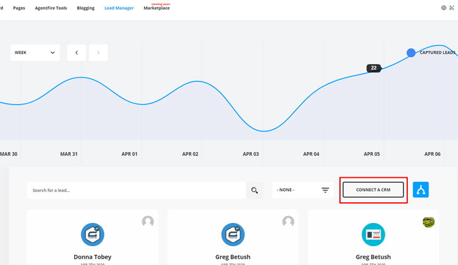Open the AgentFire Tools menu

tap(51, 8)
